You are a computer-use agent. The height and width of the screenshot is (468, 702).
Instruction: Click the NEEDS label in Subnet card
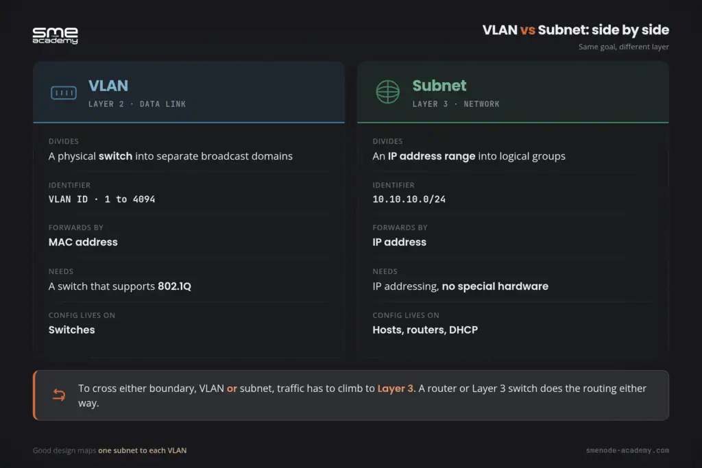coord(385,271)
